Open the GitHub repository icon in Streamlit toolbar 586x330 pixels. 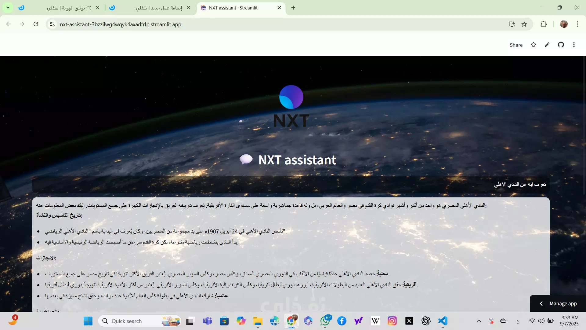click(561, 45)
